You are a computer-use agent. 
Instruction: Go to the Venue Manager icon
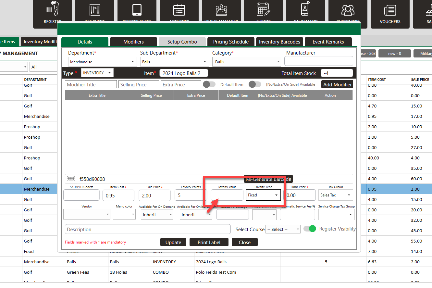(221, 10)
